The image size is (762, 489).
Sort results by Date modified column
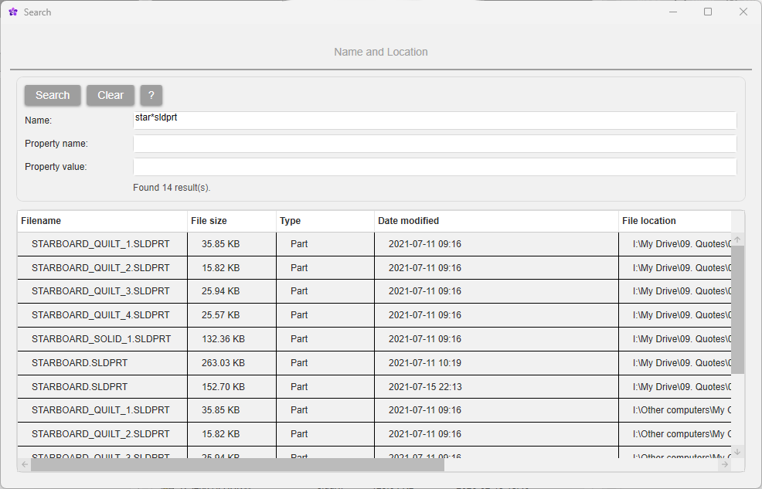click(x=495, y=221)
